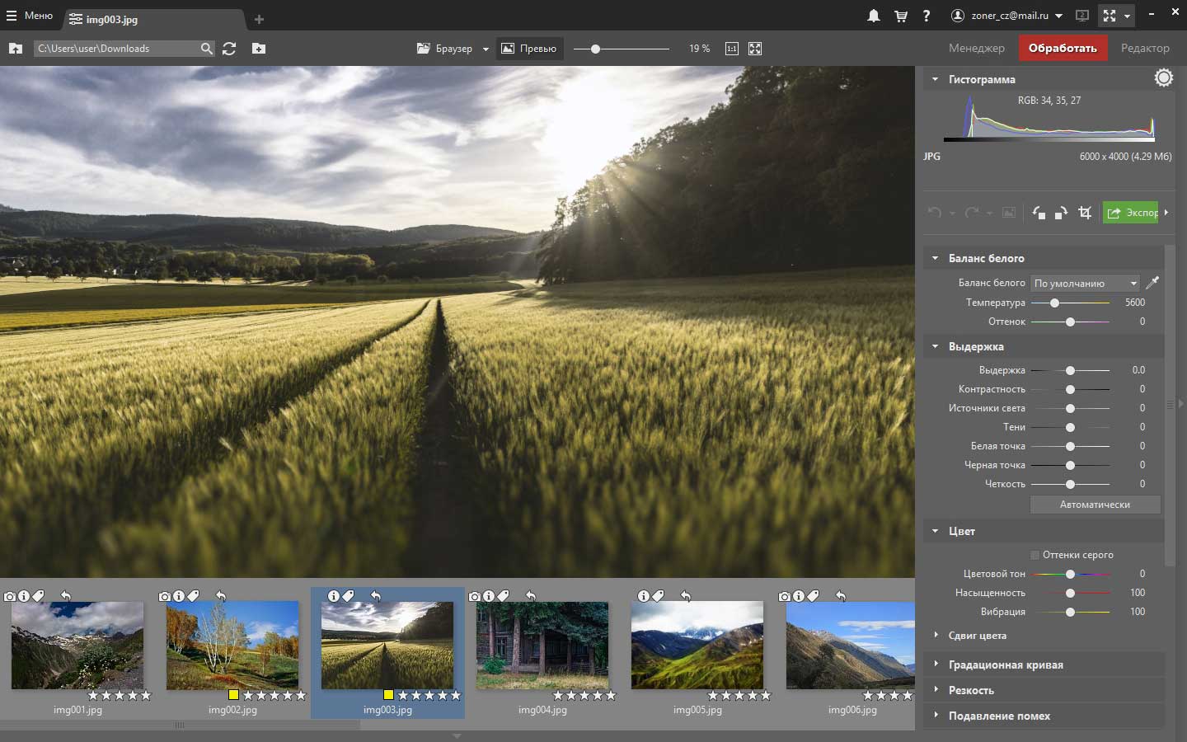1187x742 pixels.
Task: Click the green Экспорт button
Action: (x=1131, y=213)
